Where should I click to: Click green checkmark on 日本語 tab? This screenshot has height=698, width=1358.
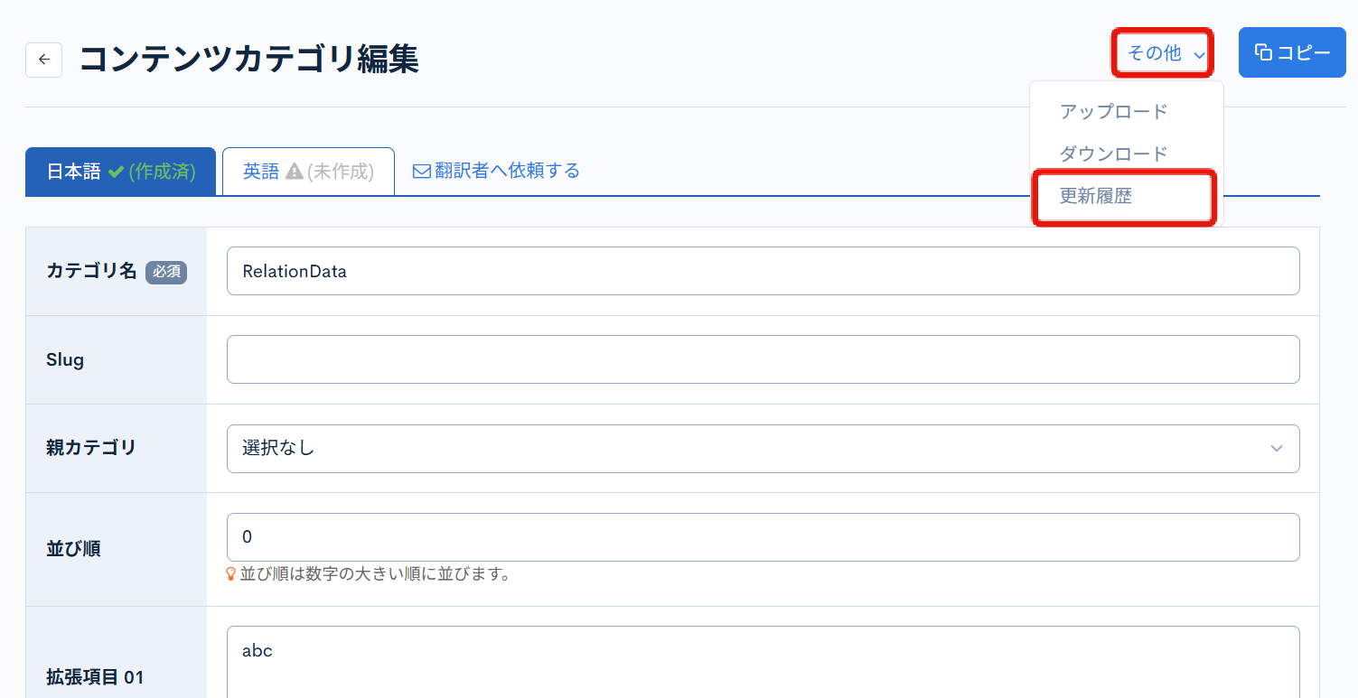click(x=116, y=172)
